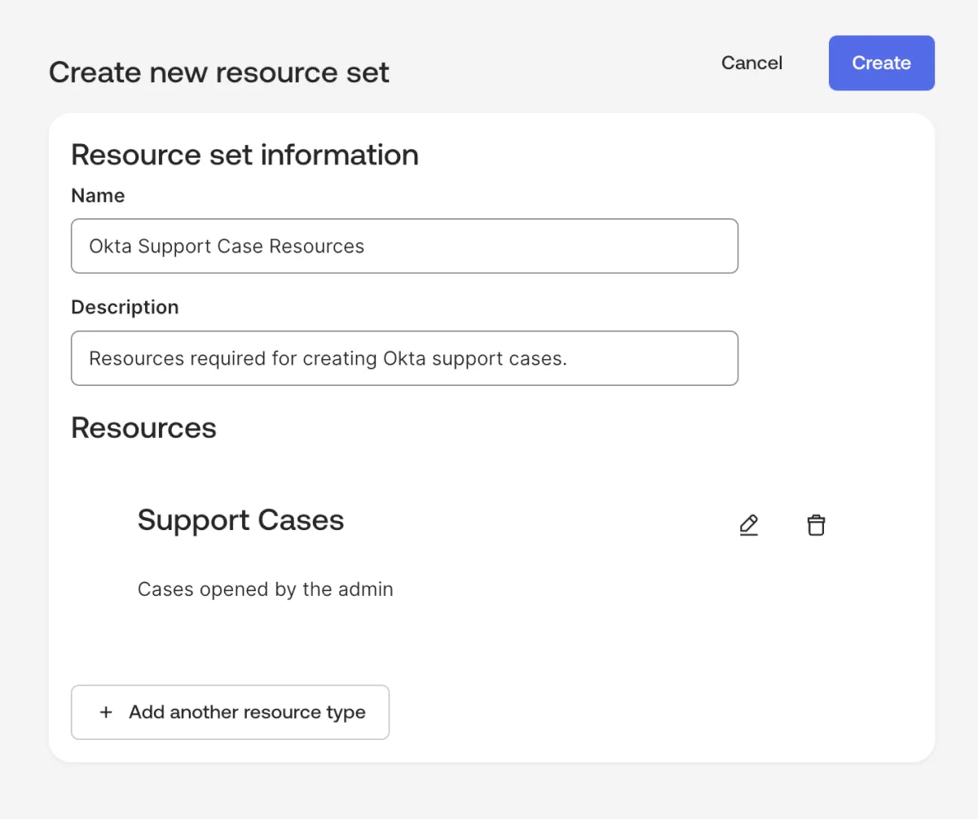The height and width of the screenshot is (819, 978).
Task: Click the 'Resource set information' heading
Action: tap(244, 155)
